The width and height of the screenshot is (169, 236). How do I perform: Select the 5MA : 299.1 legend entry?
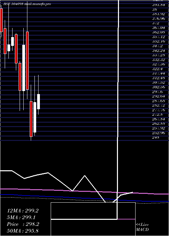pyautogui.click(x=22, y=217)
